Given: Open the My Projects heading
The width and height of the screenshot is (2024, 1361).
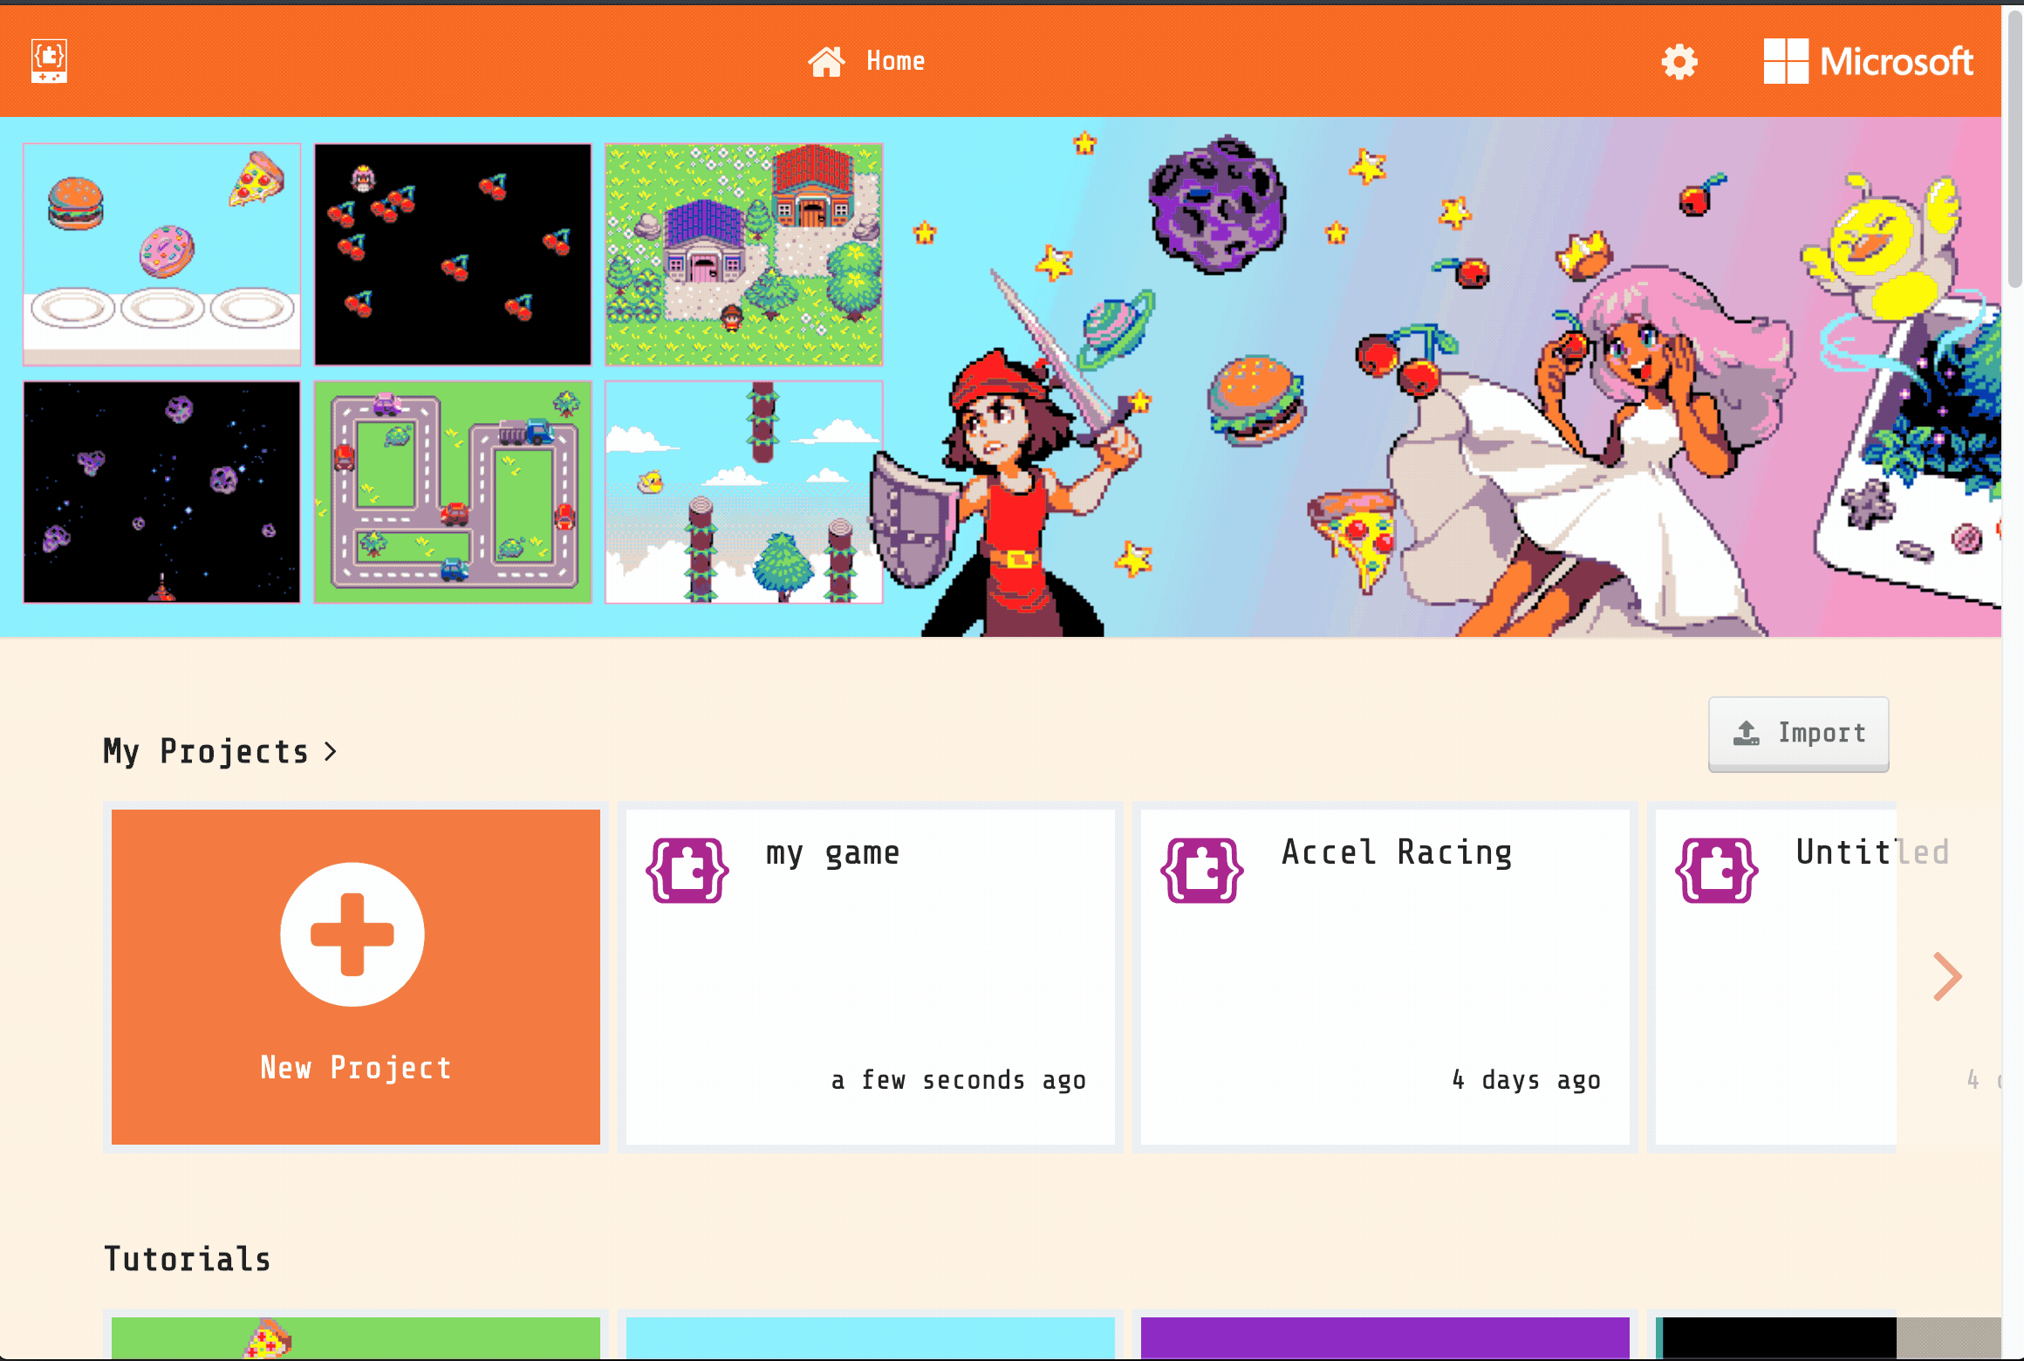Looking at the screenshot, I should coord(206,751).
